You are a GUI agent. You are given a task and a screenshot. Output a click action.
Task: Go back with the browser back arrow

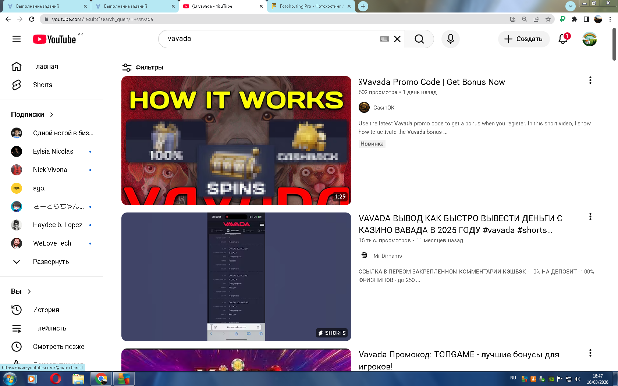point(8,19)
